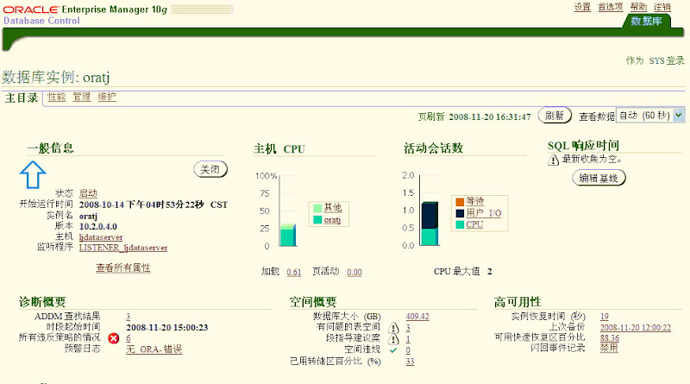Viewport: 690px width, 384px height.
Task: Click paging activity value 0.00
Action: [x=354, y=272]
